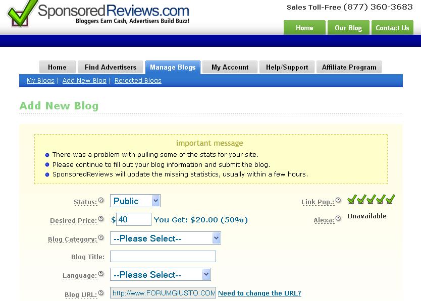Viewport: 421px width, 301px height.
Task: Click the SponsoredReviews.com checkmark logo
Action: (22, 13)
